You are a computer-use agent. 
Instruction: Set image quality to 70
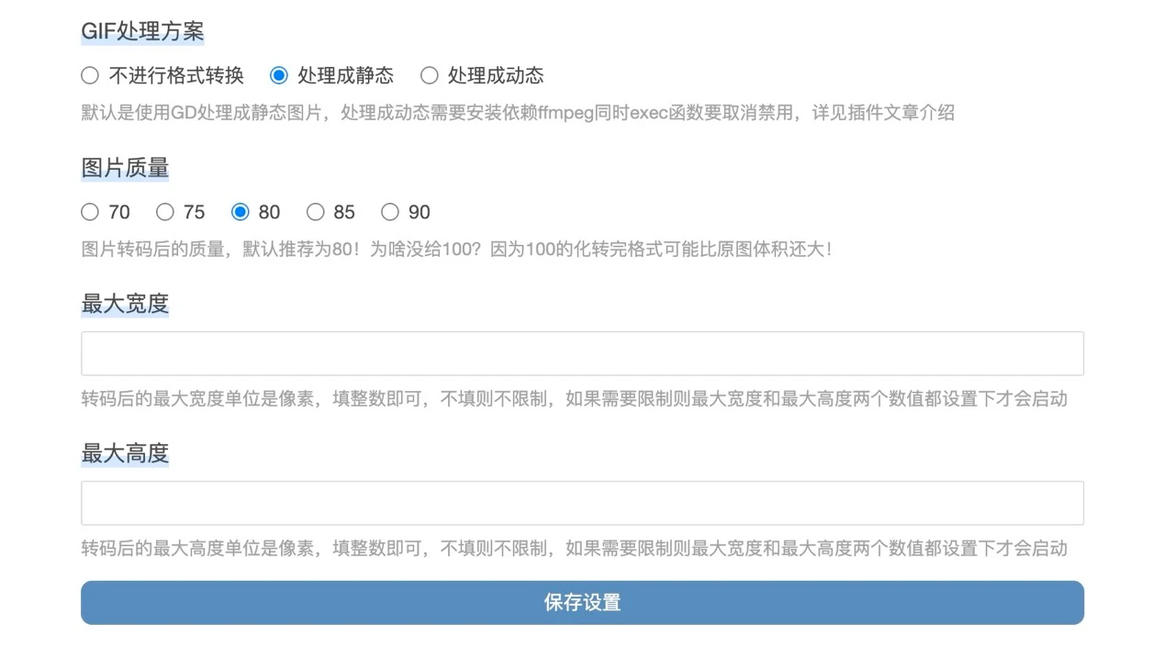[90, 212]
